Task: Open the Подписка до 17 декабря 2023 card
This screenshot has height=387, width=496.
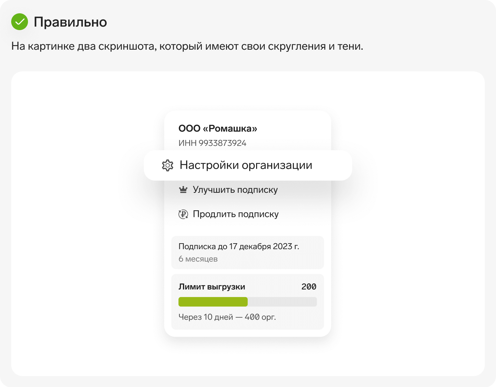Action: click(248, 253)
